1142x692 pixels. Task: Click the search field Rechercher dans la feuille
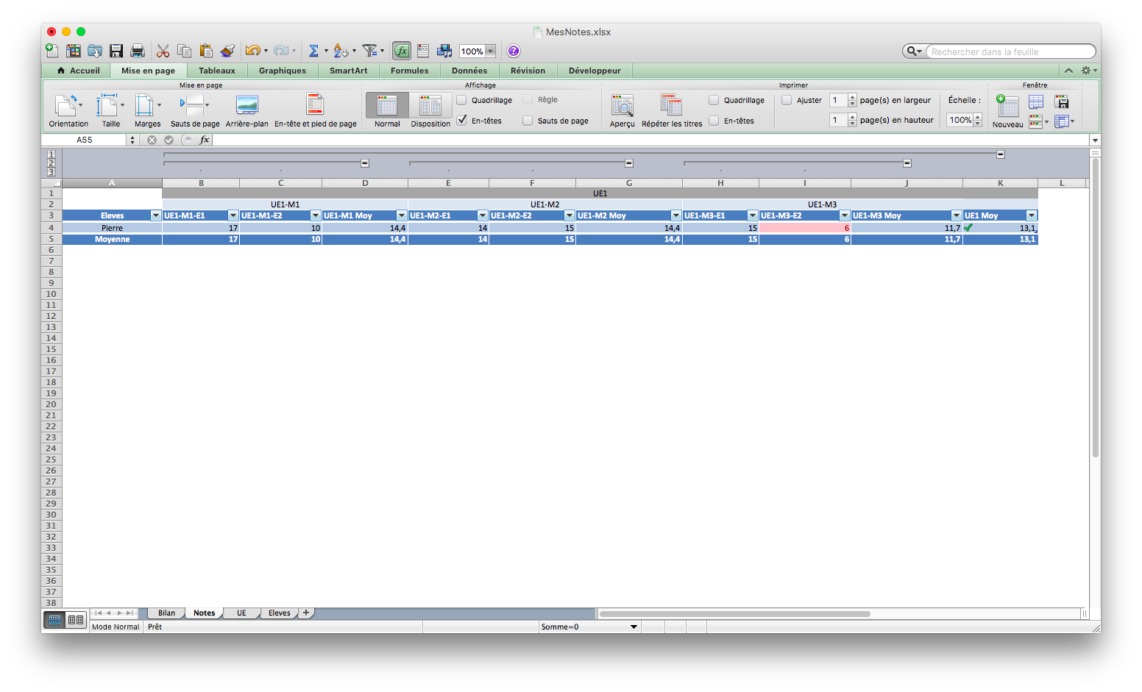(x=1008, y=51)
